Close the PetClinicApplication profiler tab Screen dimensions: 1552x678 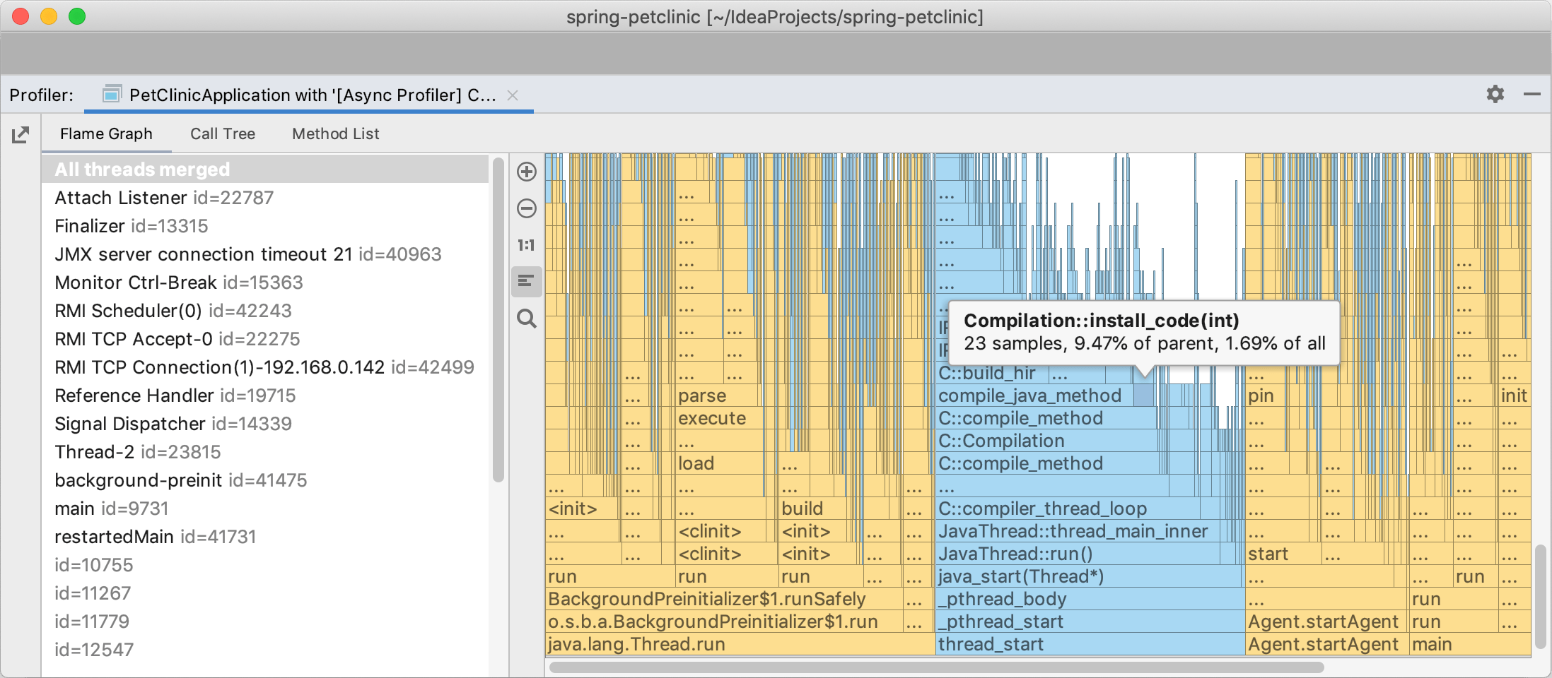point(513,95)
